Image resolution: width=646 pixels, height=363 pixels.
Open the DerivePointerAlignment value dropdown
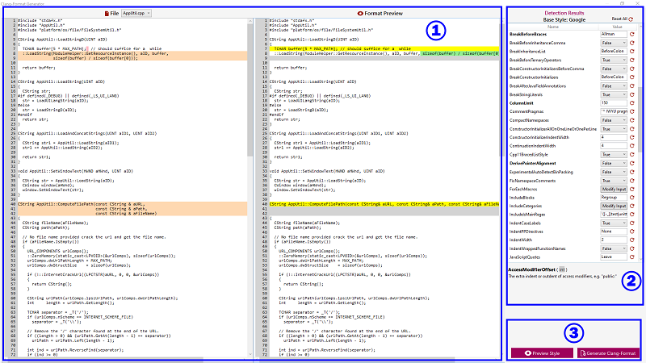tap(614, 163)
